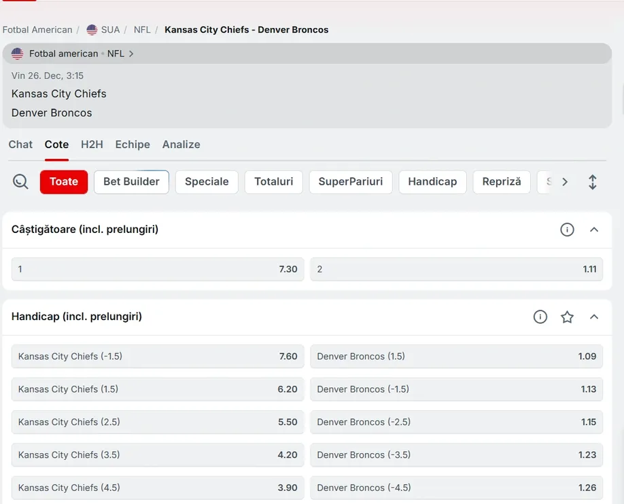The image size is (624, 504).
Task: Click the Fotbal American breadcrumb link
Action: (37, 29)
